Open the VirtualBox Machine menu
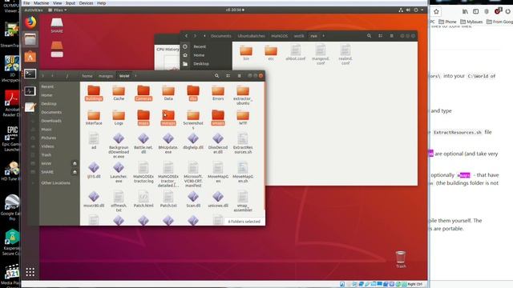 click(x=41, y=3)
